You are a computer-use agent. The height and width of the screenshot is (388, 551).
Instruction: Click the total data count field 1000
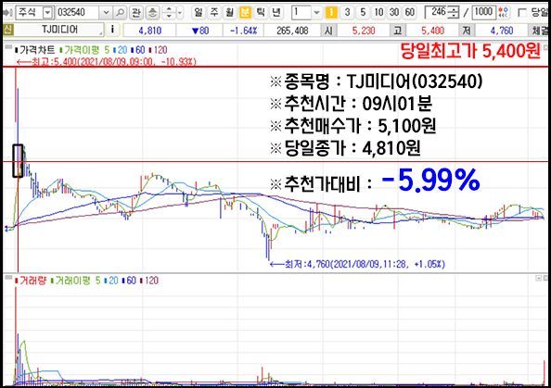[483, 13]
